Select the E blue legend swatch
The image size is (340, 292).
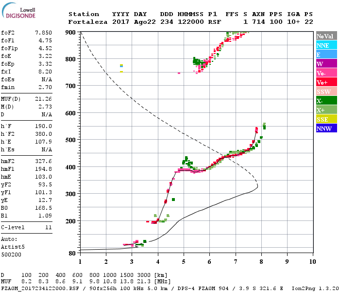coord(326,55)
